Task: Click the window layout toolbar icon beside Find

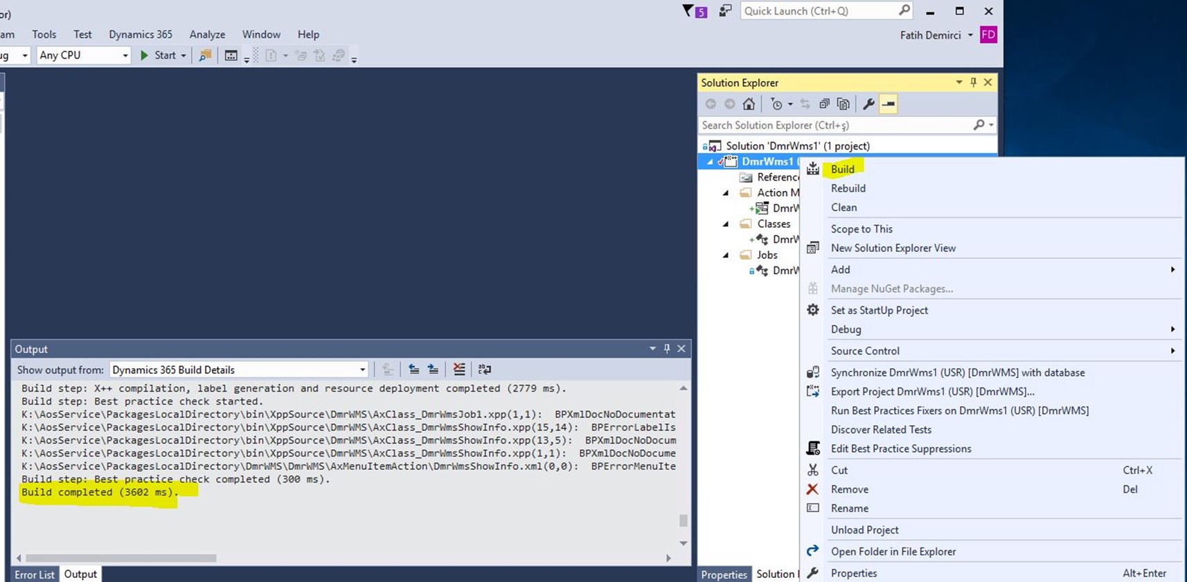Action: pyautogui.click(x=231, y=55)
